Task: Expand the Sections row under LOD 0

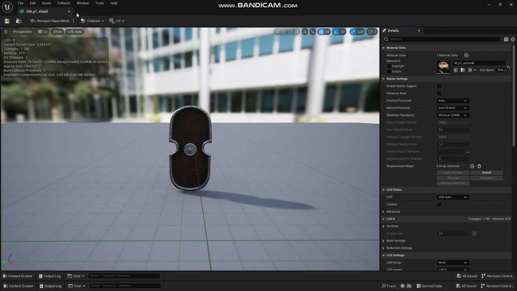Action: pyautogui.click(x=384, y=226)
